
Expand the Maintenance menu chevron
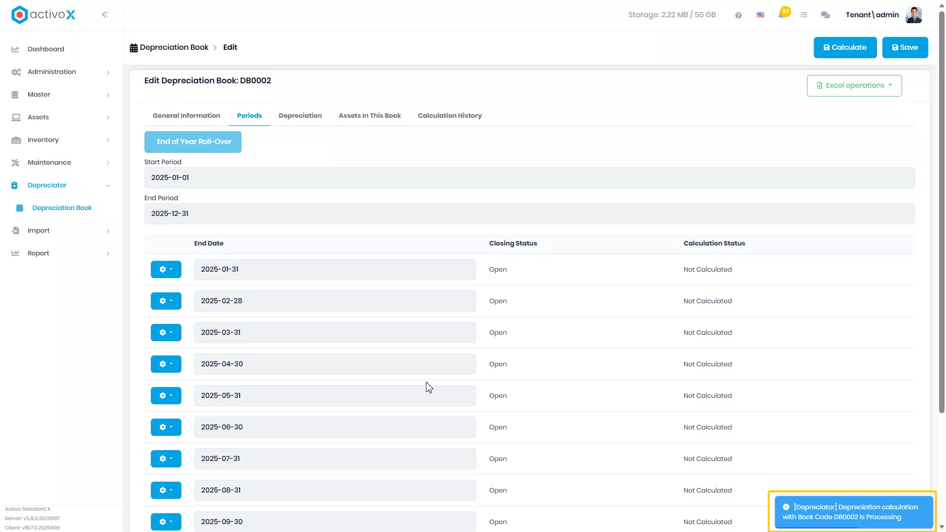(x=108, y=163)
